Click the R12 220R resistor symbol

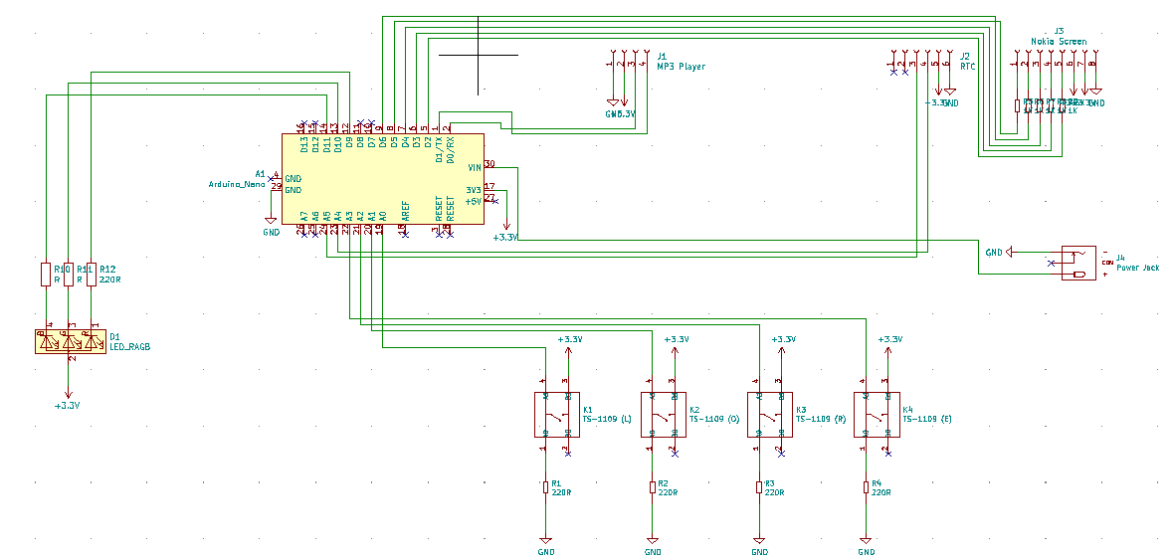[92, 274]
